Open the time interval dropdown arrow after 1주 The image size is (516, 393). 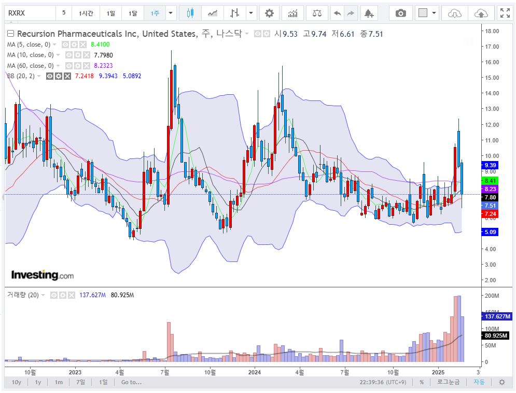(171, 13)
